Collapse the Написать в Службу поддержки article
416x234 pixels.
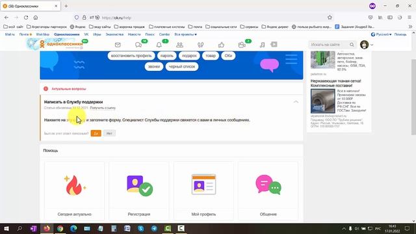[296, 102]
